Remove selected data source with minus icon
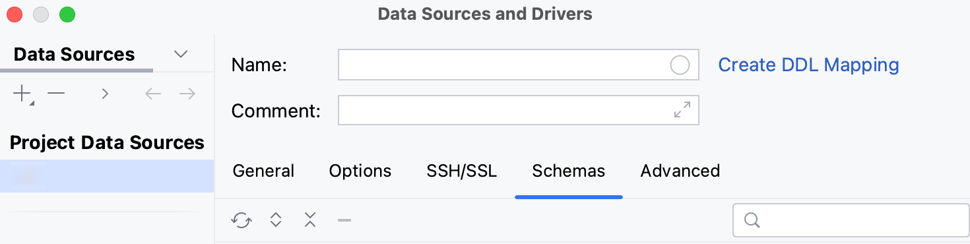The width and height of the screenshot is (970, 244). coord(56,94)
